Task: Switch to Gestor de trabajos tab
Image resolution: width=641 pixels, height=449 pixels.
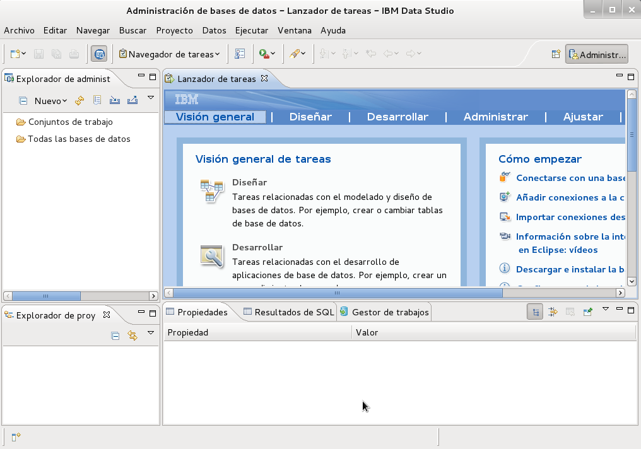Action: pos(385,312)
